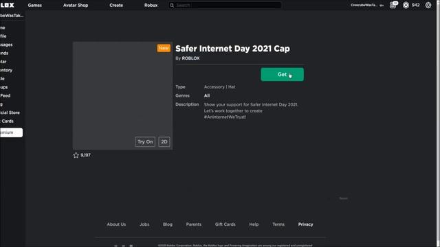
Task: Open the Terms footer link
Action: [278, 224]
